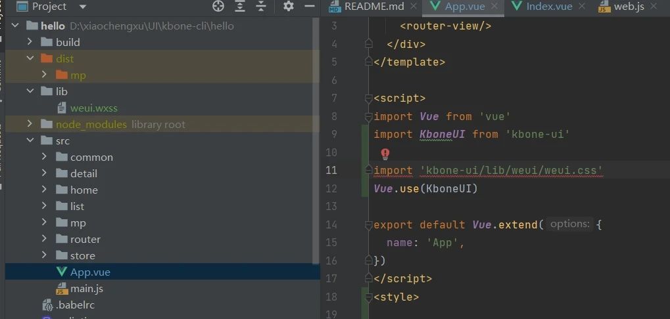Click the 'kbone-ui/lib/weui/weui.css' import string
The image size is (670, 319).
(x=512, y=170)
